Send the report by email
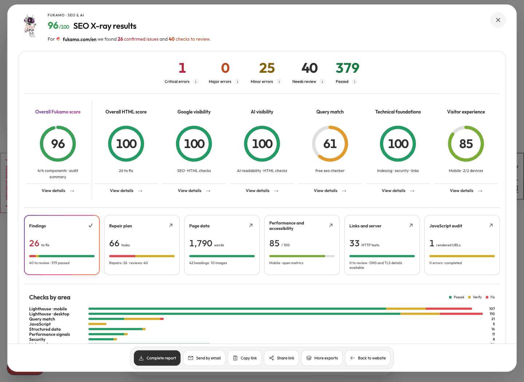The image size is (524, 382). (205, 358)
